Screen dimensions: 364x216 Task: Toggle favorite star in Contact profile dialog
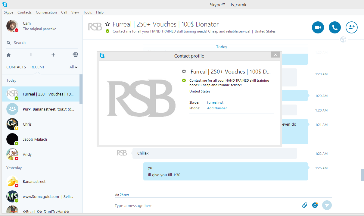click(x=184, y=71)
